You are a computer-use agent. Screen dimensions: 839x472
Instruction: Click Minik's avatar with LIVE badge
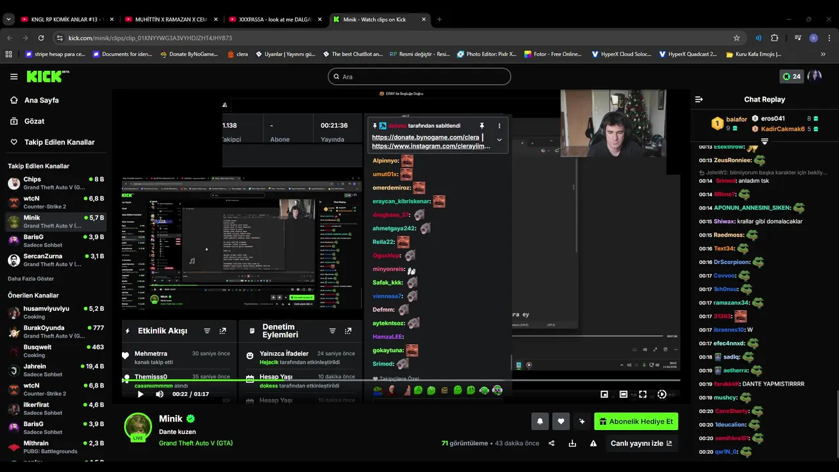[x=138, y=427]
